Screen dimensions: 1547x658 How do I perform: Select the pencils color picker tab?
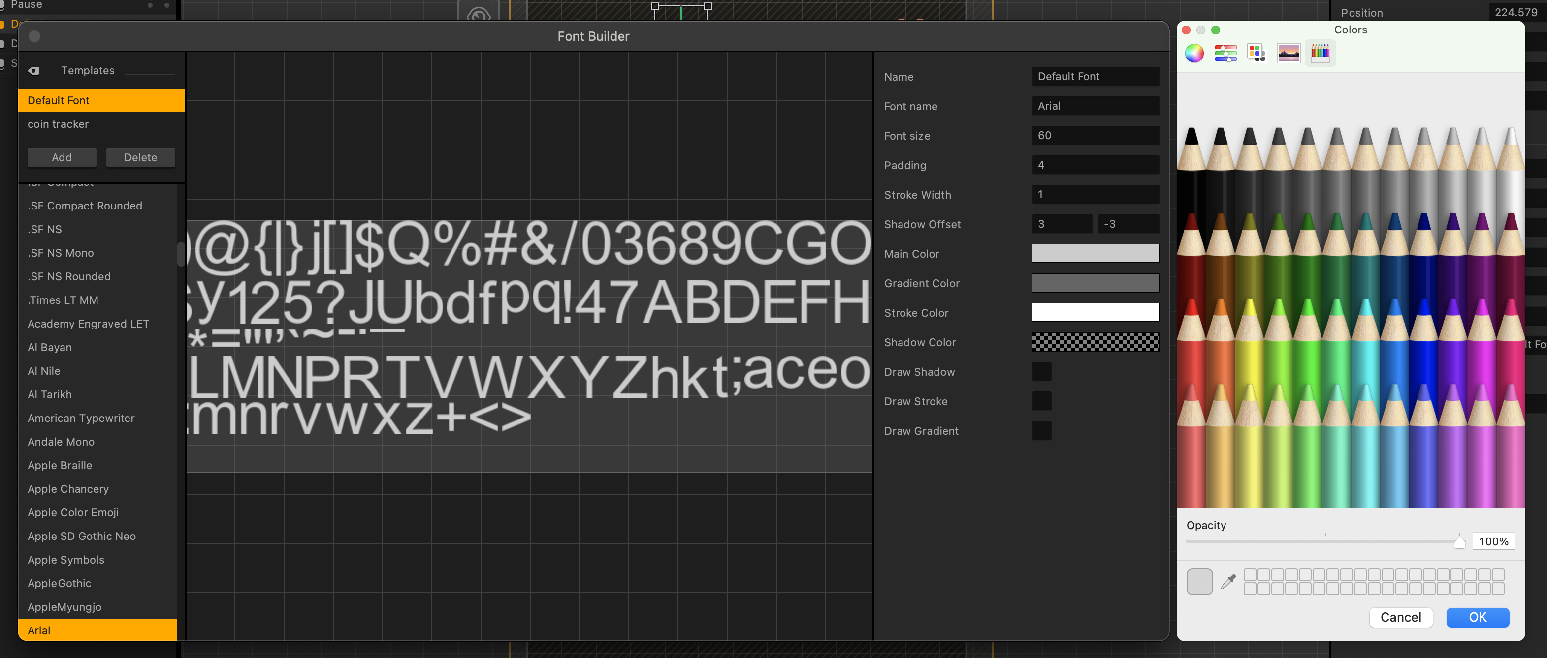(1320, 54)
